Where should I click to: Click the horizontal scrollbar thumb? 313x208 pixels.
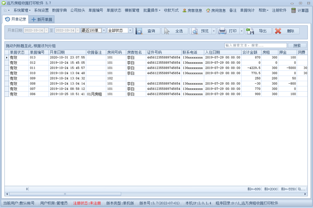pos(65,194)
